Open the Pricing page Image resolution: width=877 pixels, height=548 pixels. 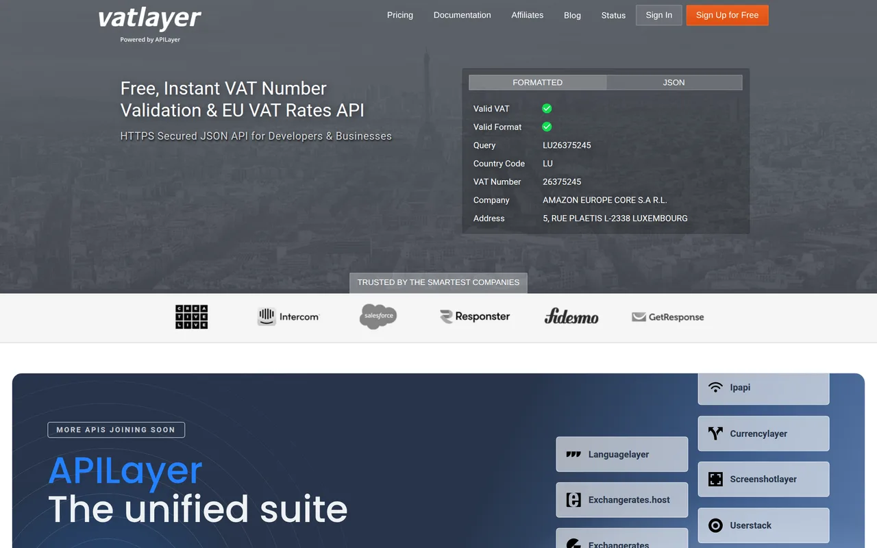click(400, 15)
